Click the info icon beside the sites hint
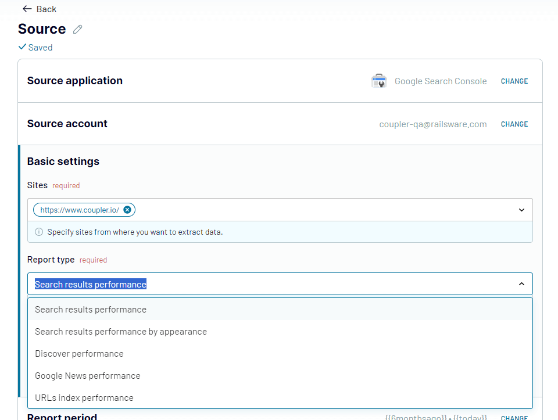Viewport: 558px width, 420px height. click(38, 232)
